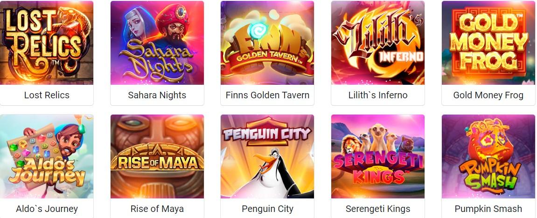Click the Lilith`s Inferno title text
Viewport: 537px width, 218px height.
pyautogui.click(x=378, y=95)
